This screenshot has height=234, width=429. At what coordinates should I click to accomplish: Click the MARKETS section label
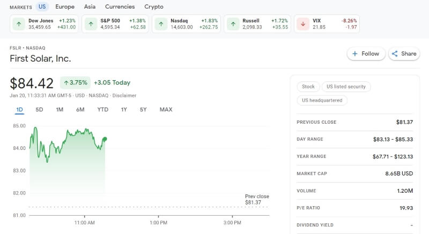tap(21, 7)
